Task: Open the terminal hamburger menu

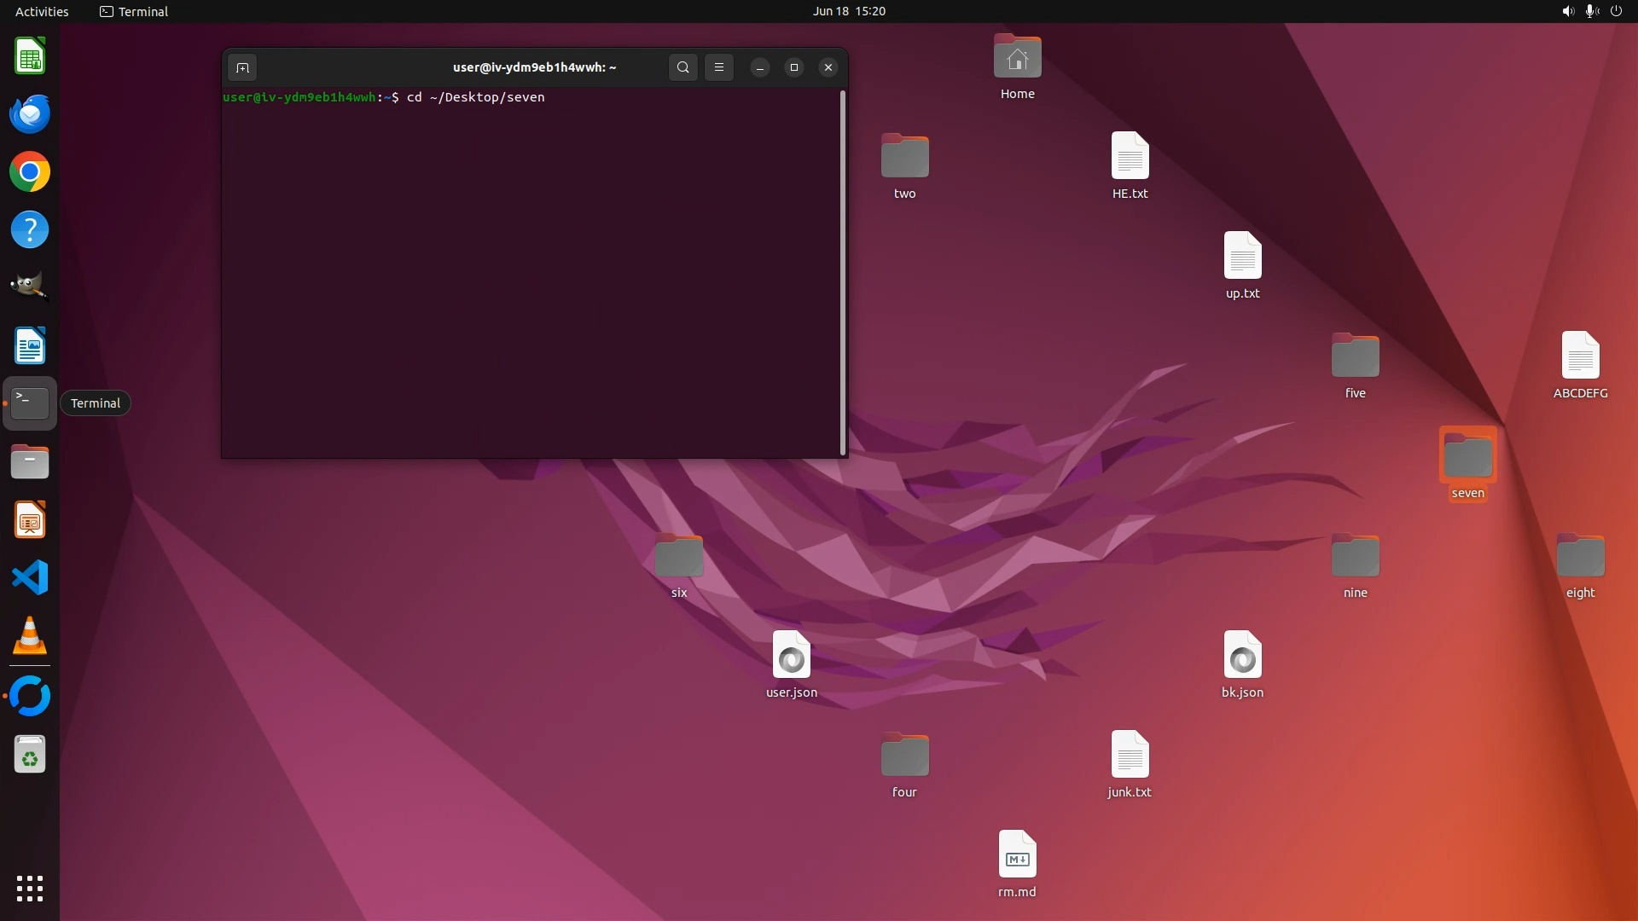Action: click(x=718, y=67)
